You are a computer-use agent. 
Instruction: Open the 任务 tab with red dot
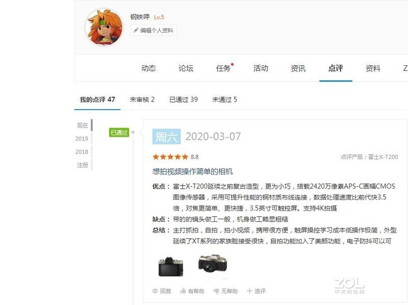point(224,68)
